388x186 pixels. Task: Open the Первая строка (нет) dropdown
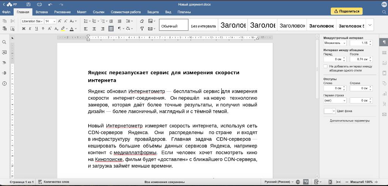[x=335, y=100]
